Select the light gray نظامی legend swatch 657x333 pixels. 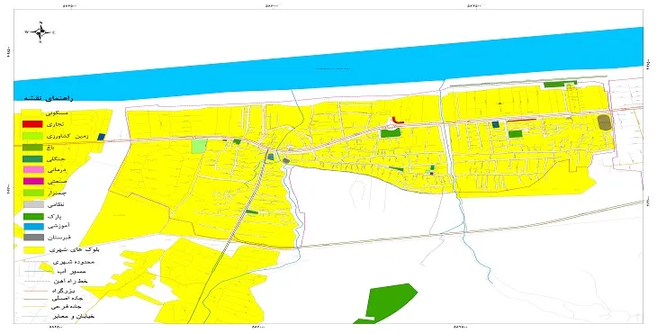33,205
